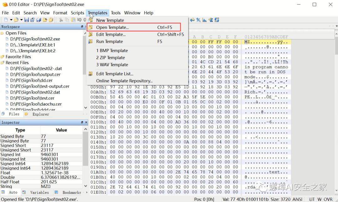Viewport: 338px width, 202px height.
Task: Open the Format menu
Action: click(x=60, y=13)
